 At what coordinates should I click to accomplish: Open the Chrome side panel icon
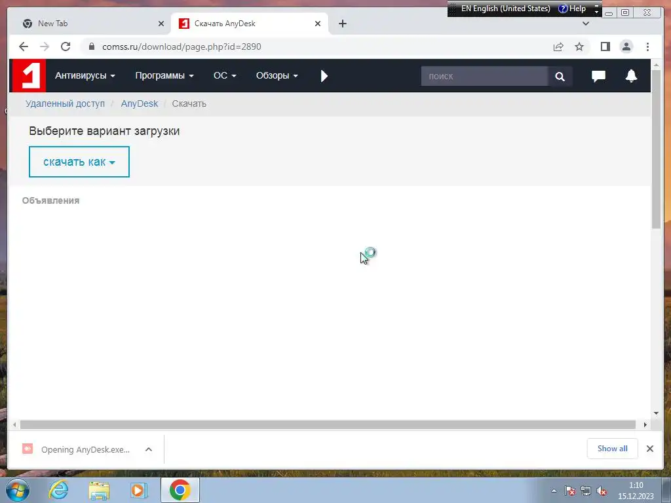pyautogui.click(x=605, y=47)
